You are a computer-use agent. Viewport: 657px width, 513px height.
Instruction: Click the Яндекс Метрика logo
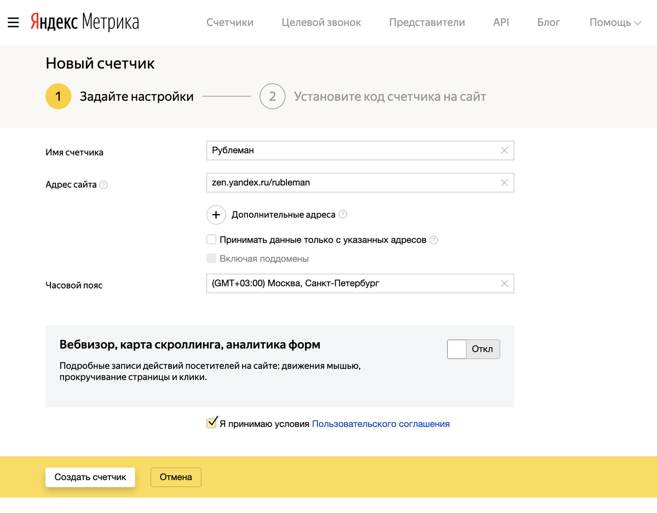point(85,22)
